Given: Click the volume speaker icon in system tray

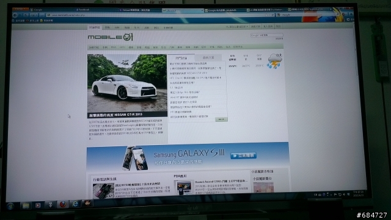Looking at the screenshot, I should click(x=344, y=194).
